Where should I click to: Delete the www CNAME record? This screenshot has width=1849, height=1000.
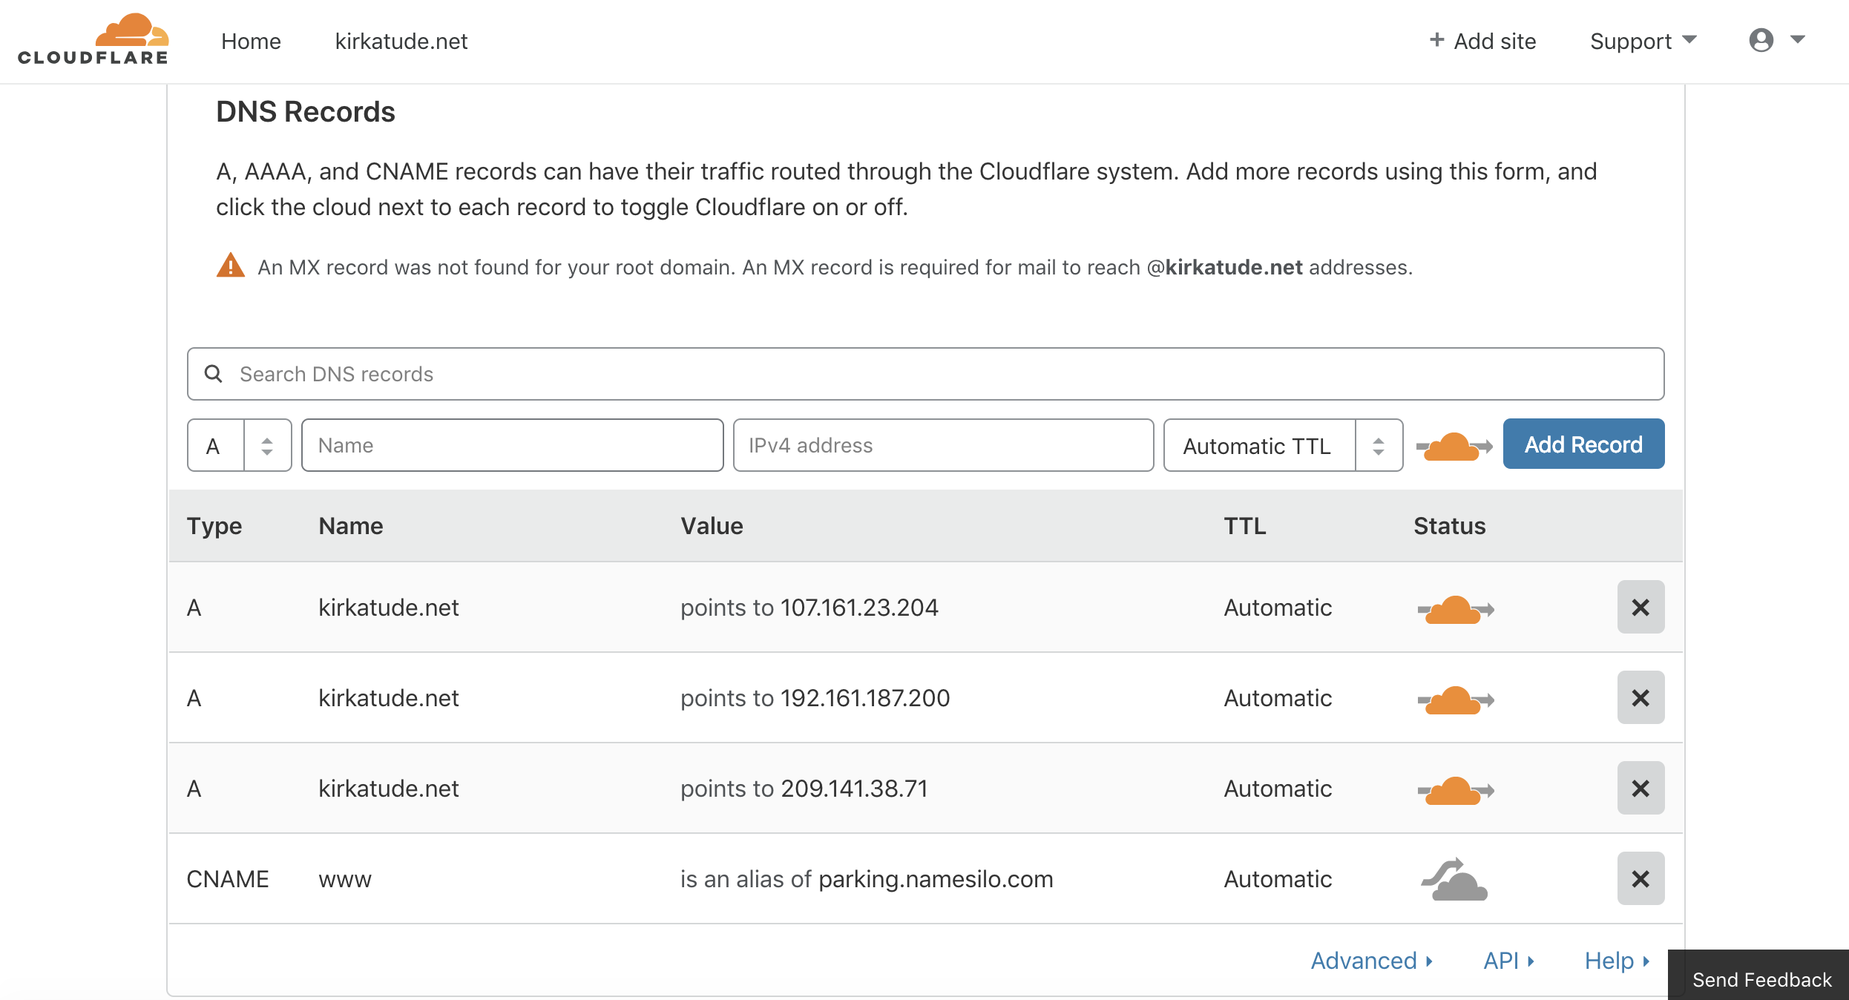1640,879
